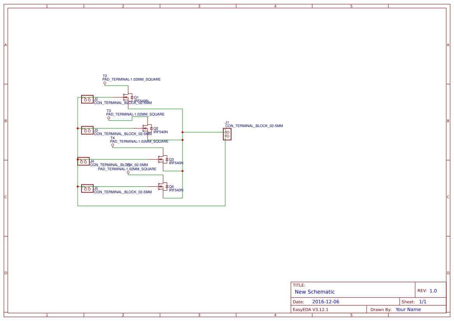Click the T2 pad terminal circle
Screen dimensions: 454x321
click(x=105, y=83)
